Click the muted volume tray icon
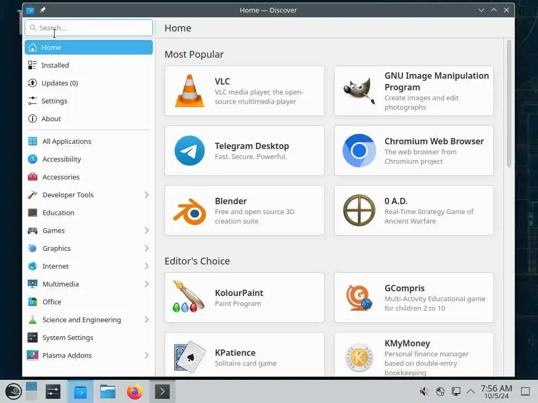This screenshot has width=538, height=403. (x=425, y=391)
